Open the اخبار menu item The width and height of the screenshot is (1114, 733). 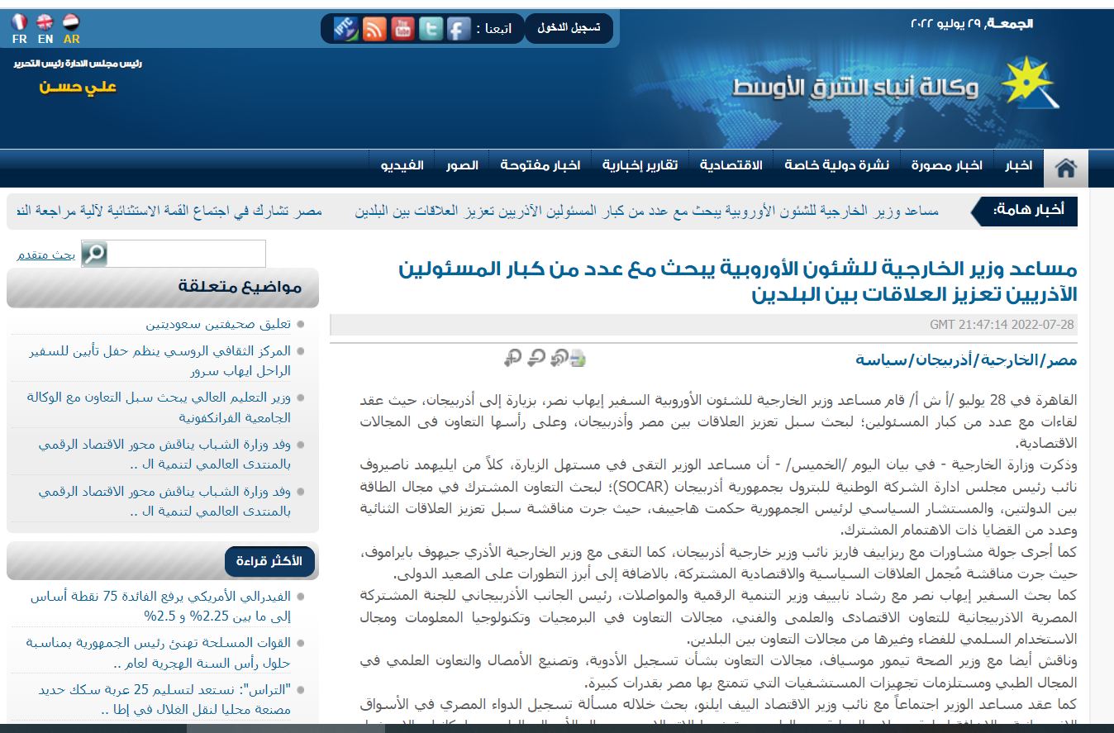[1018, 165]
